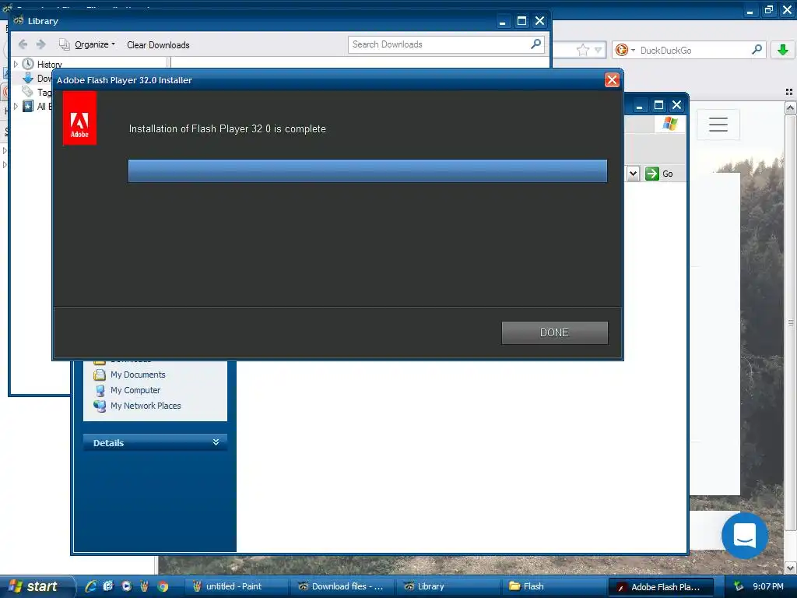Expand the All Bookmarks tree node
Viewport: 797px width, 598px height.
[x=16, y=106]
